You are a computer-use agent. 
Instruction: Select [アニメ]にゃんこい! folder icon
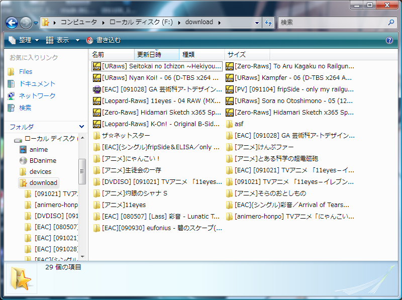click(96, 159)
